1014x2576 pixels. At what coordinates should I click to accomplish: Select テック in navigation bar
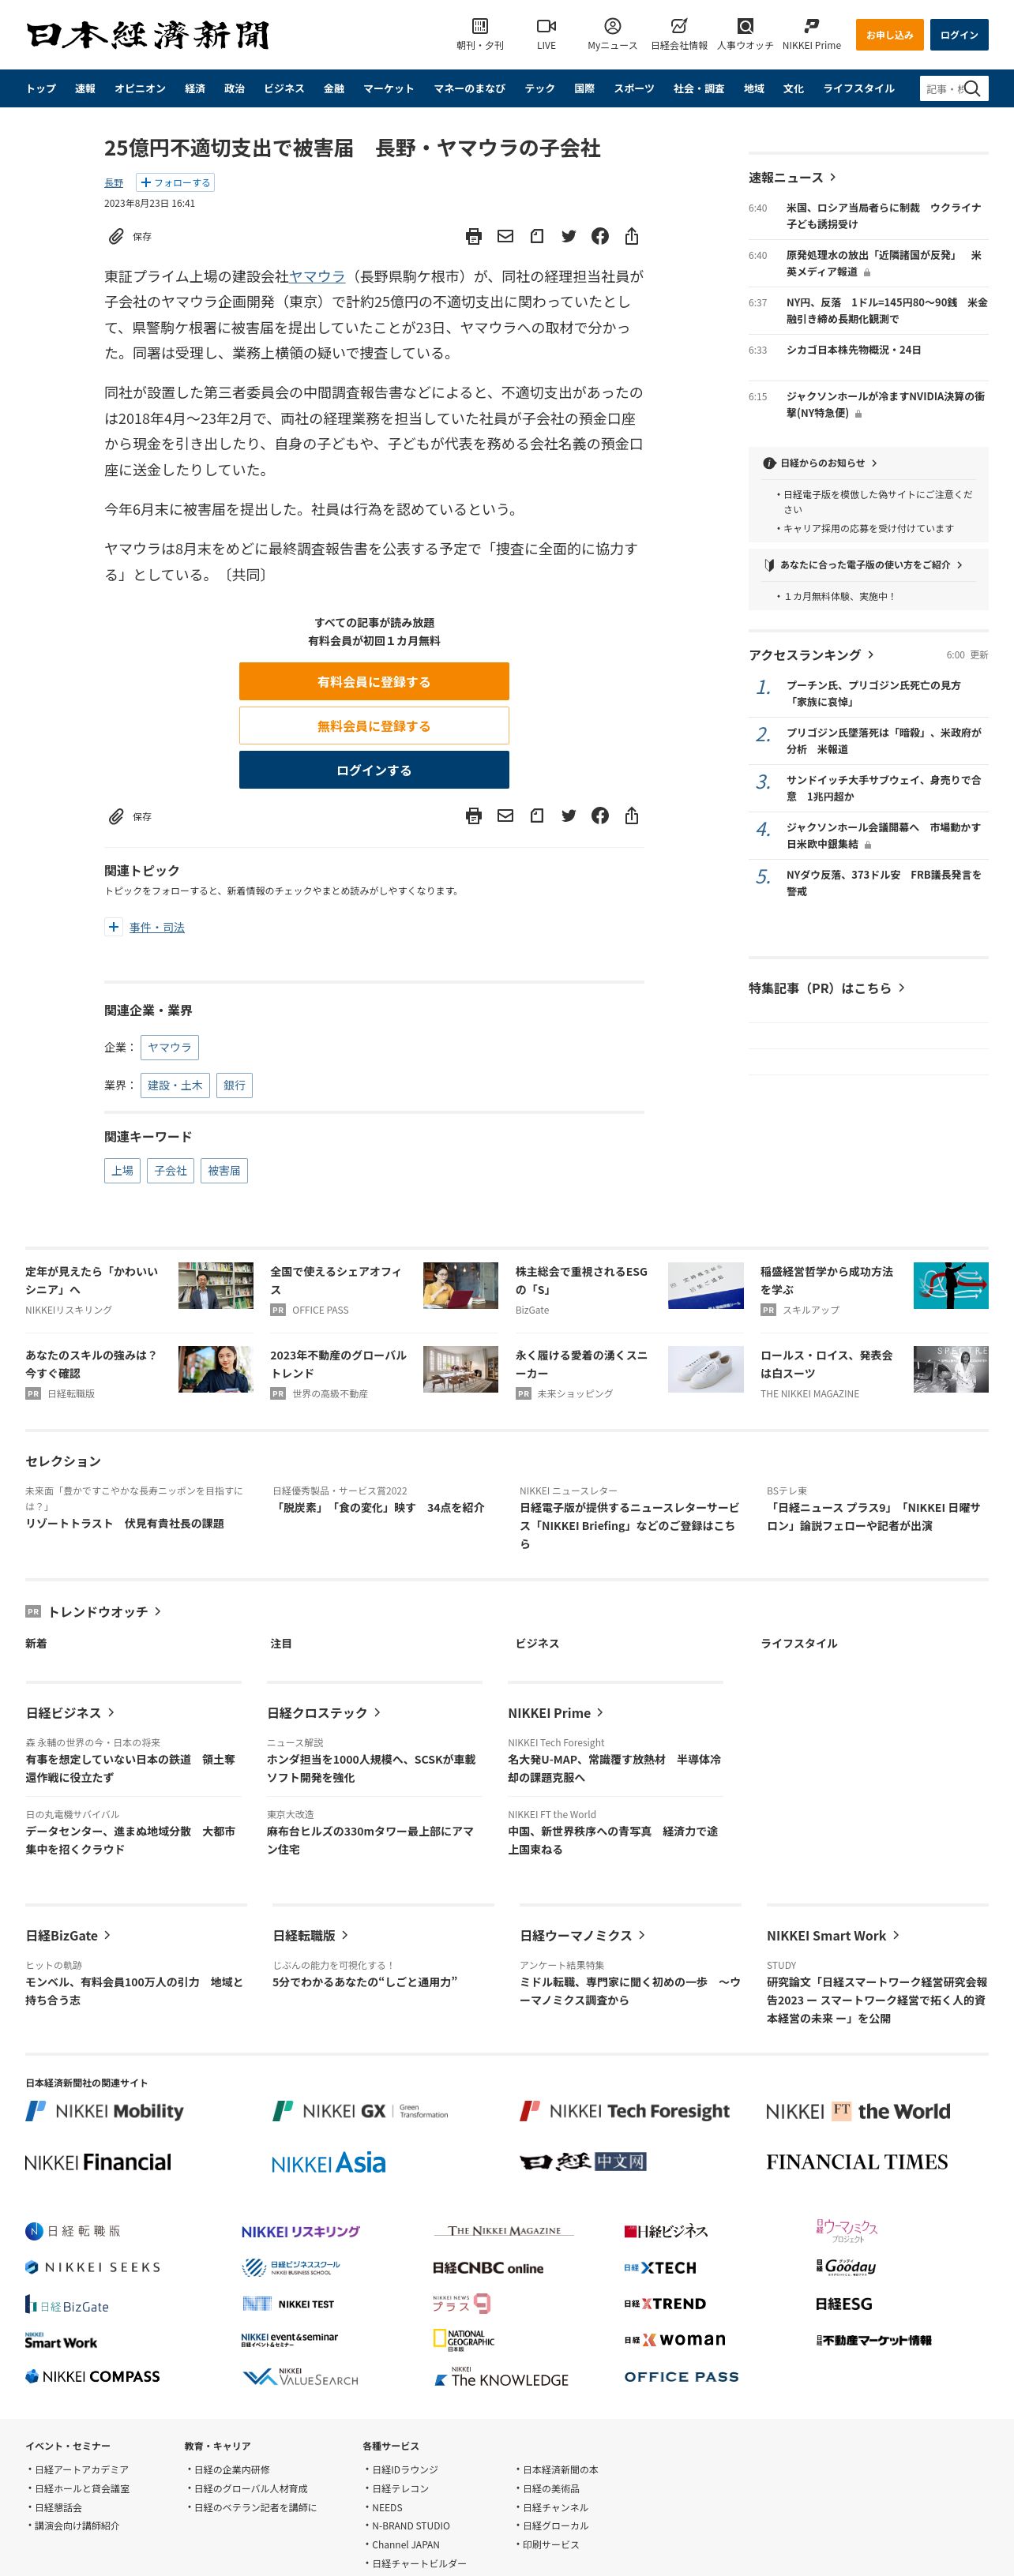click(x=540, y=88)
